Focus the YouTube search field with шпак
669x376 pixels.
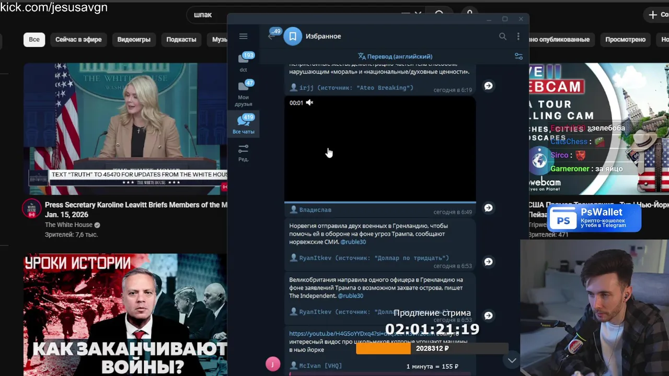208,15
